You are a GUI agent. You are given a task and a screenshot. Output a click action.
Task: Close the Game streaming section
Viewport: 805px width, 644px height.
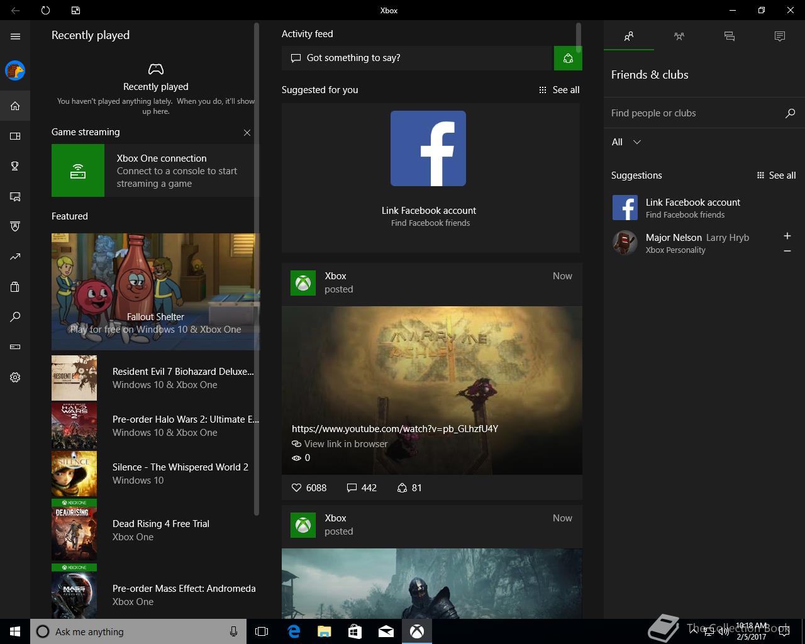click(247, 133)
